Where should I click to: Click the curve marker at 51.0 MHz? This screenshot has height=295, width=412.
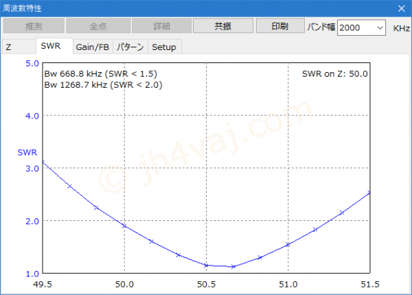pos(288,244)
